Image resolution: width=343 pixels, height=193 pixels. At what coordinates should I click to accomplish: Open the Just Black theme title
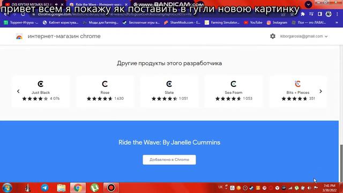(x=41, y=93)
